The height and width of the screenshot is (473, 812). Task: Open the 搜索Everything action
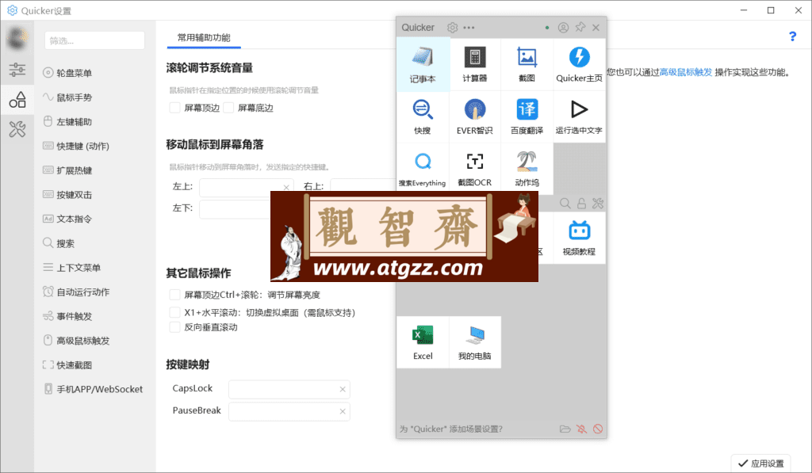click(x=423, y=169)
